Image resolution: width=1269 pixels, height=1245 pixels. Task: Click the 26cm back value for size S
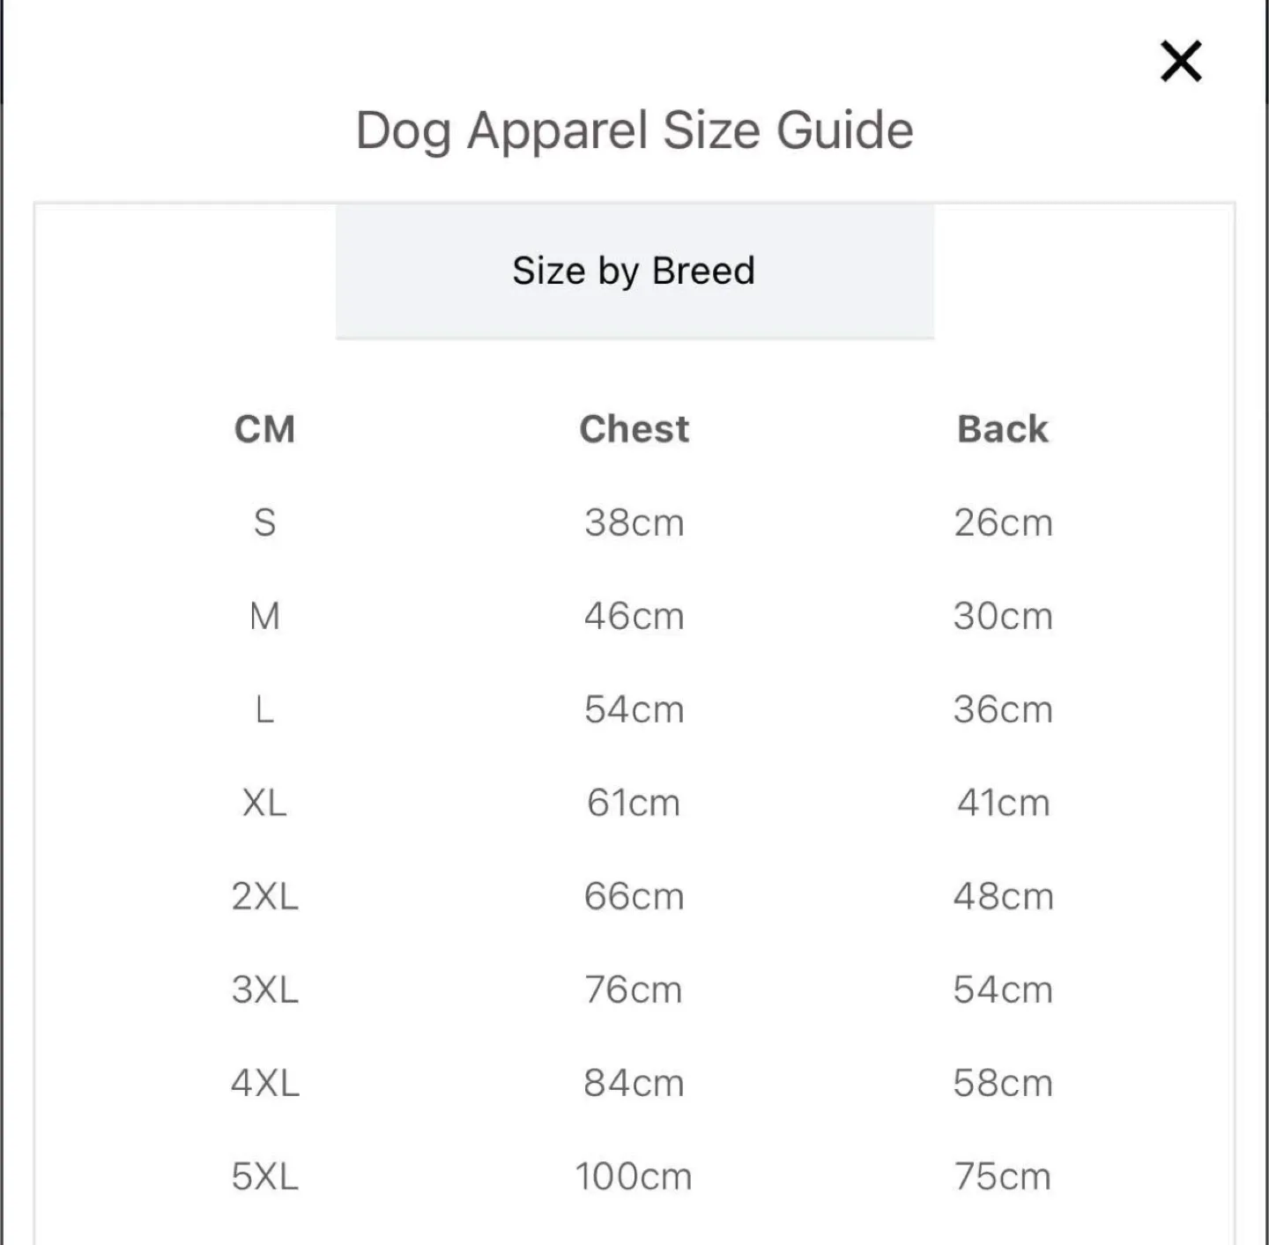click(x=1002, y=522)
